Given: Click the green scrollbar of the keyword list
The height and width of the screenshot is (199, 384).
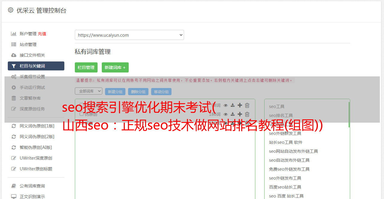Looking at the screenshot, I should (349, 115).
